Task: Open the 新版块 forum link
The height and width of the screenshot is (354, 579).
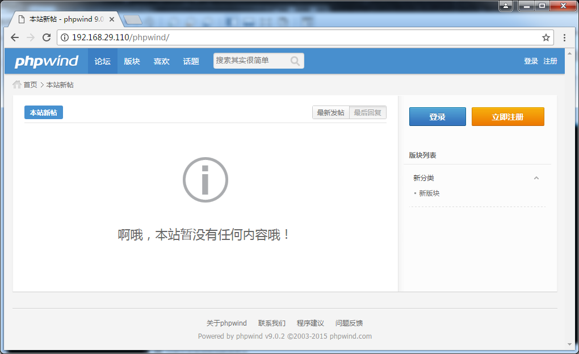Action: (x=429, y=193)
